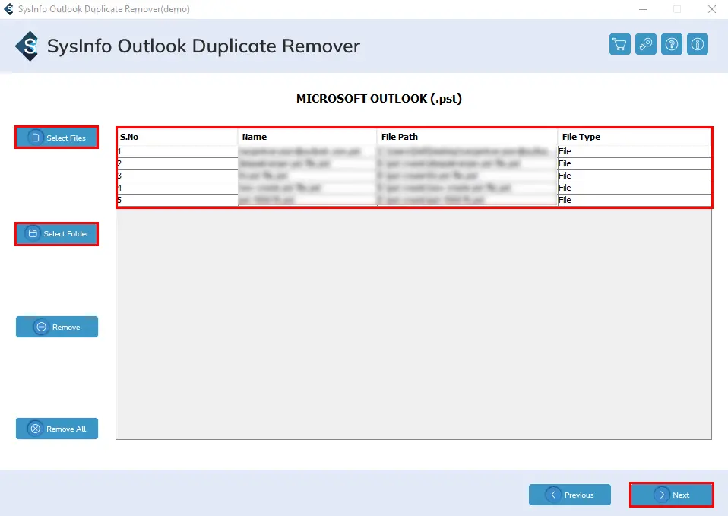The image size is (728, 516).
Task: Click the File type cell in row 5
Action: pyautogui.click(x=635, y=200)
